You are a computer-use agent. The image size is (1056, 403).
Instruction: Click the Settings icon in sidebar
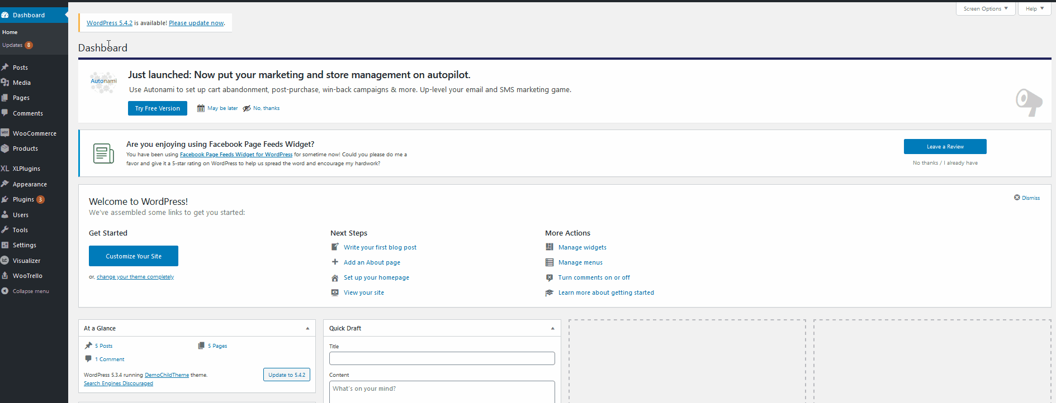[x=5, y=245]
